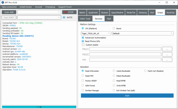178x109 pixels.
Task: Toggle Advanced Authorization checkbox
Action: (x=83, y=38)
